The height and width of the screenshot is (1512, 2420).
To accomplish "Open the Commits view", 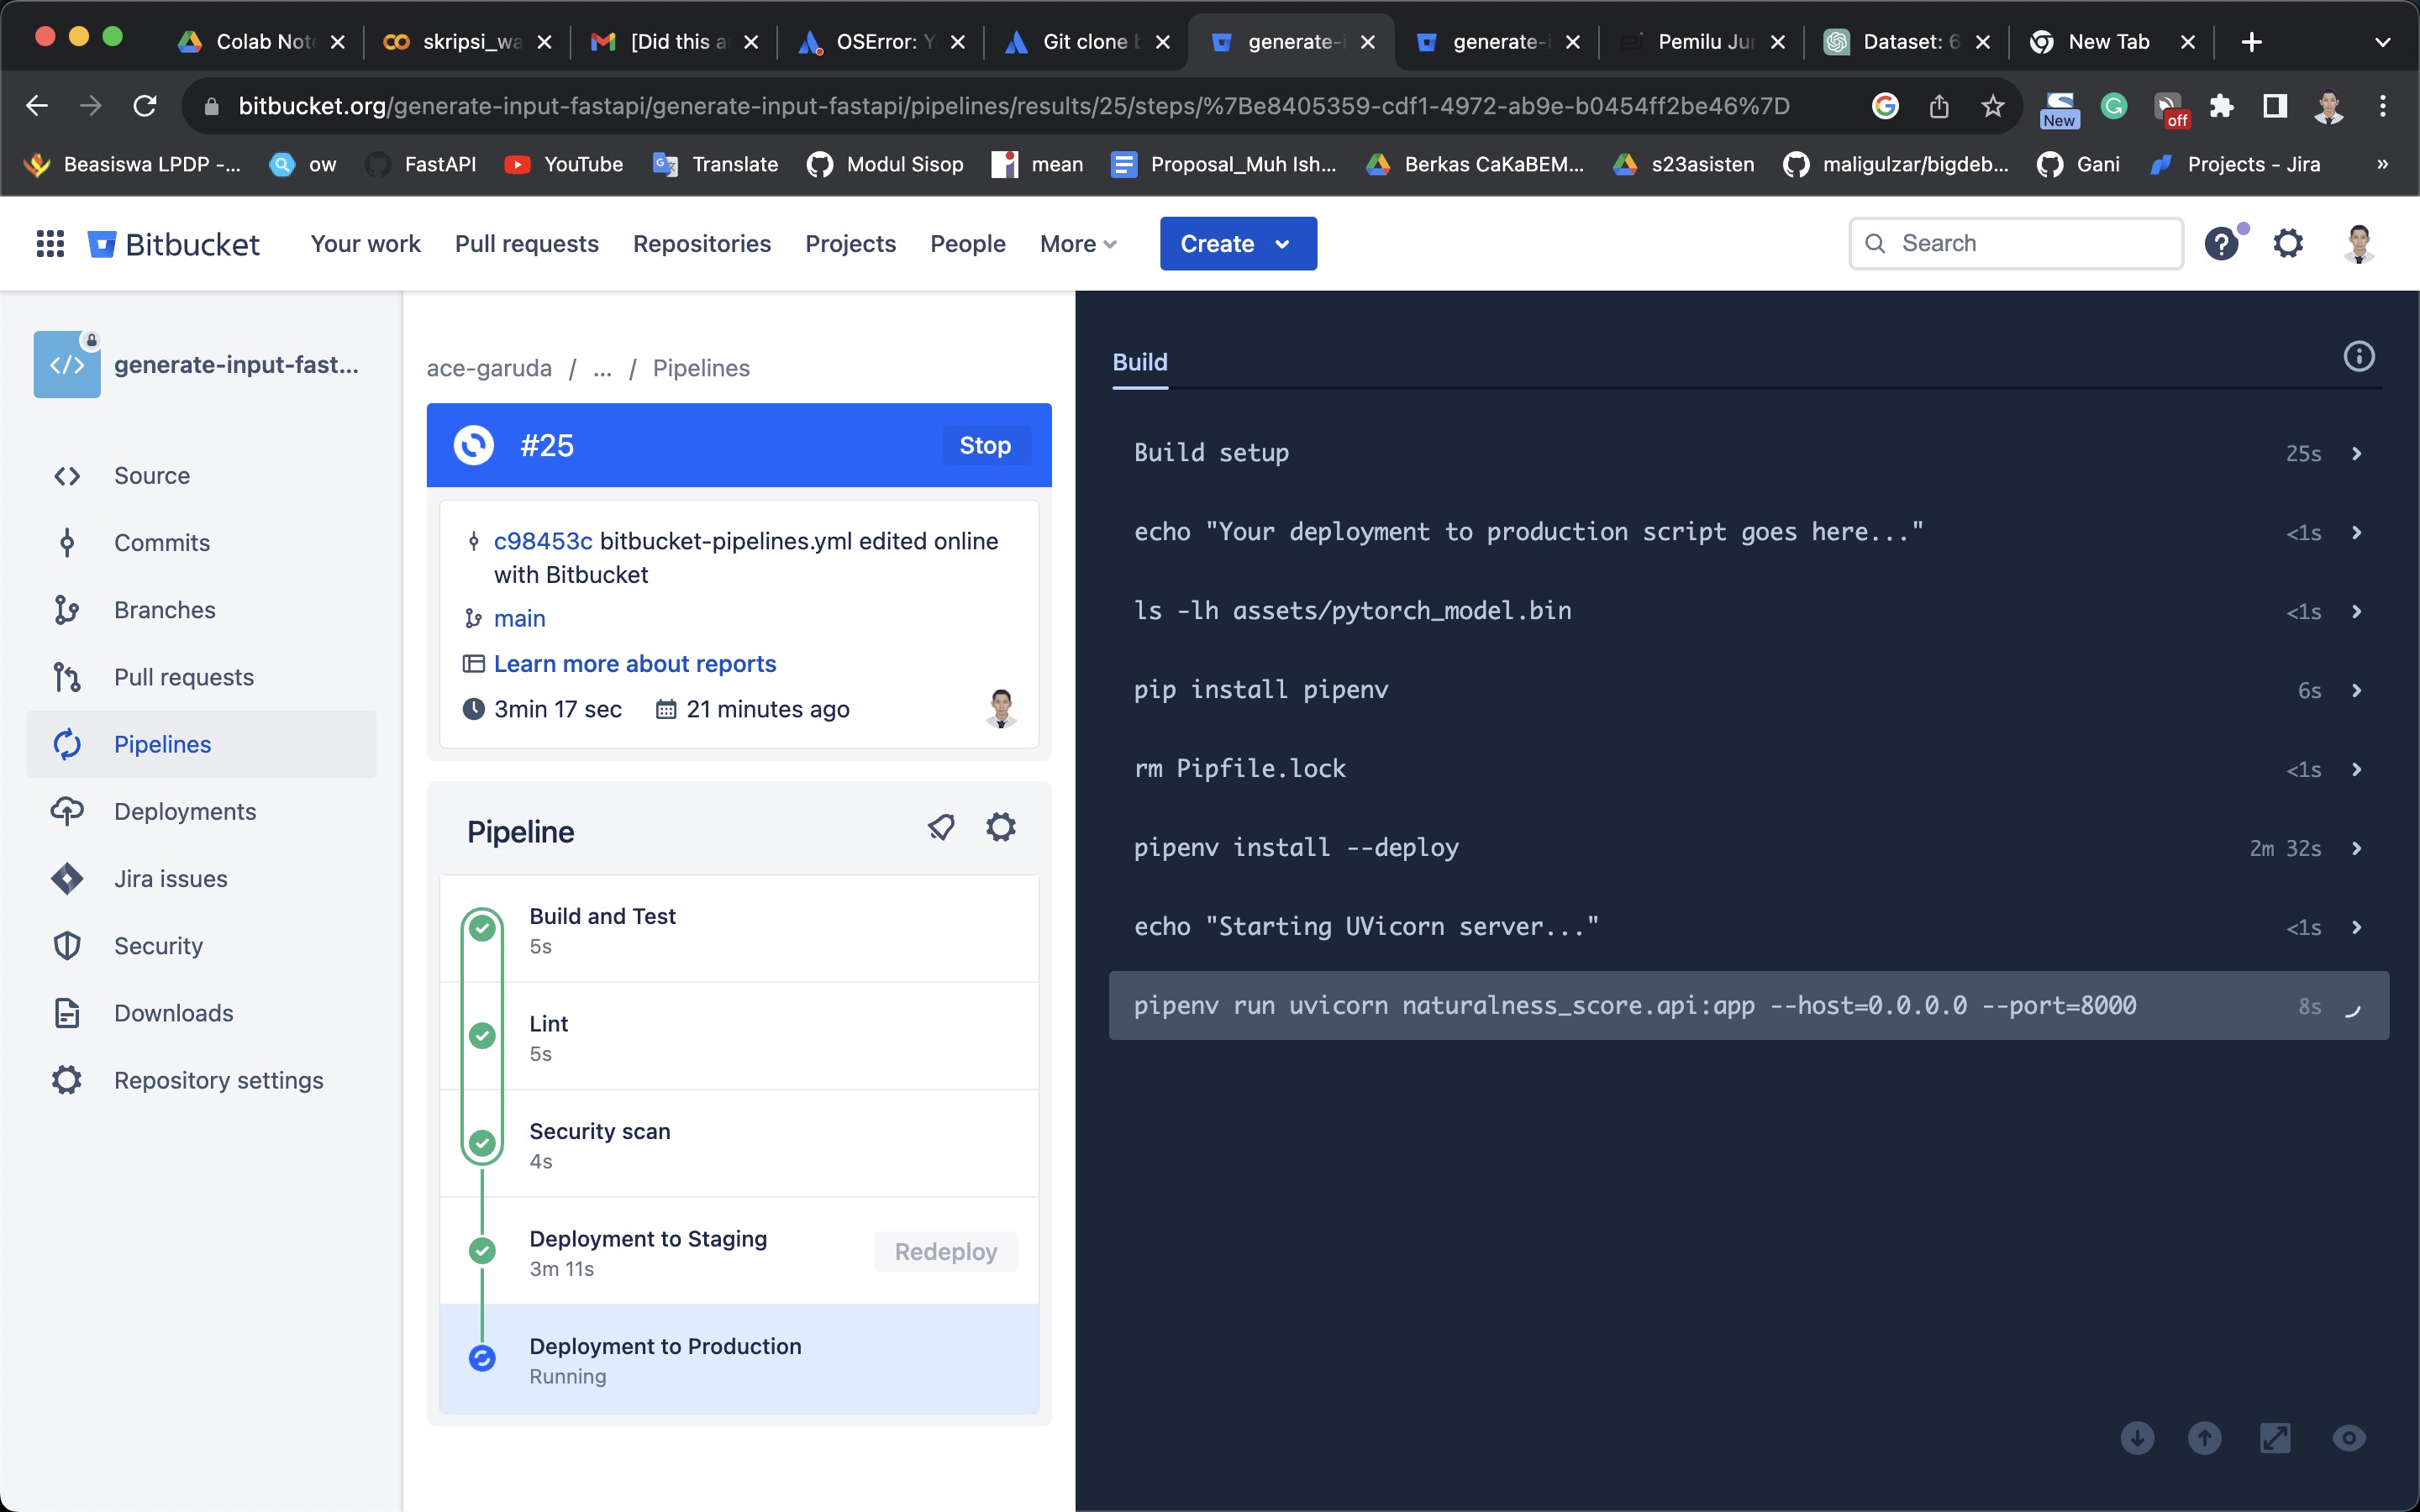I will pyautogui.click(x=161, y=542).
